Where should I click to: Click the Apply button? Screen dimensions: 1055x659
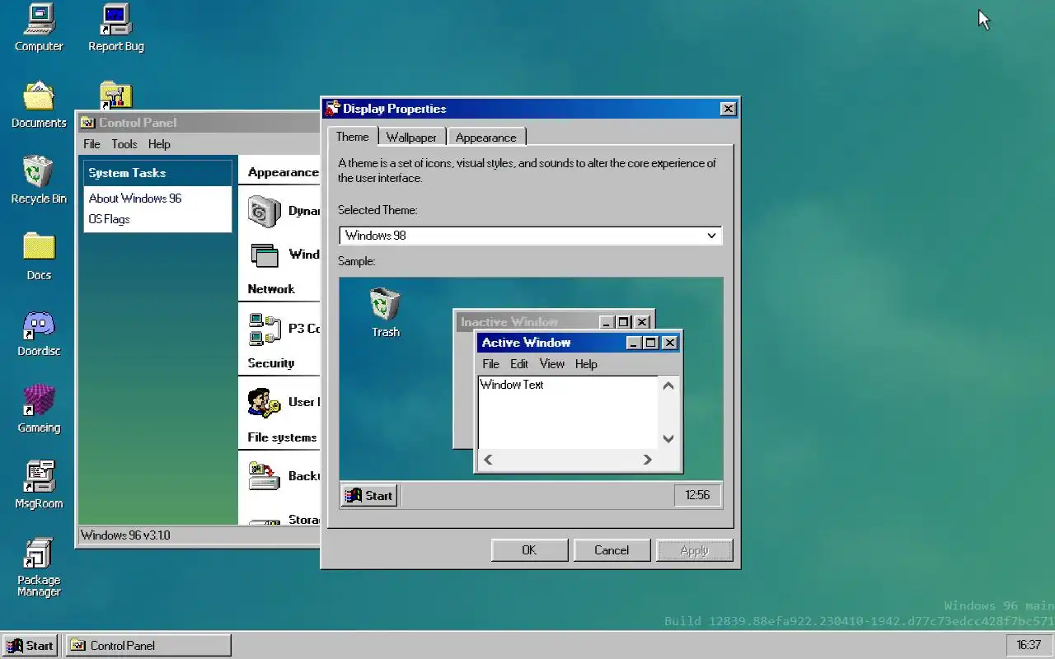click(694, 550)
